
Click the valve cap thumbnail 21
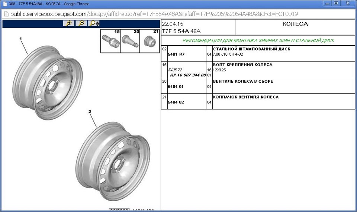(x=149, y=41)
